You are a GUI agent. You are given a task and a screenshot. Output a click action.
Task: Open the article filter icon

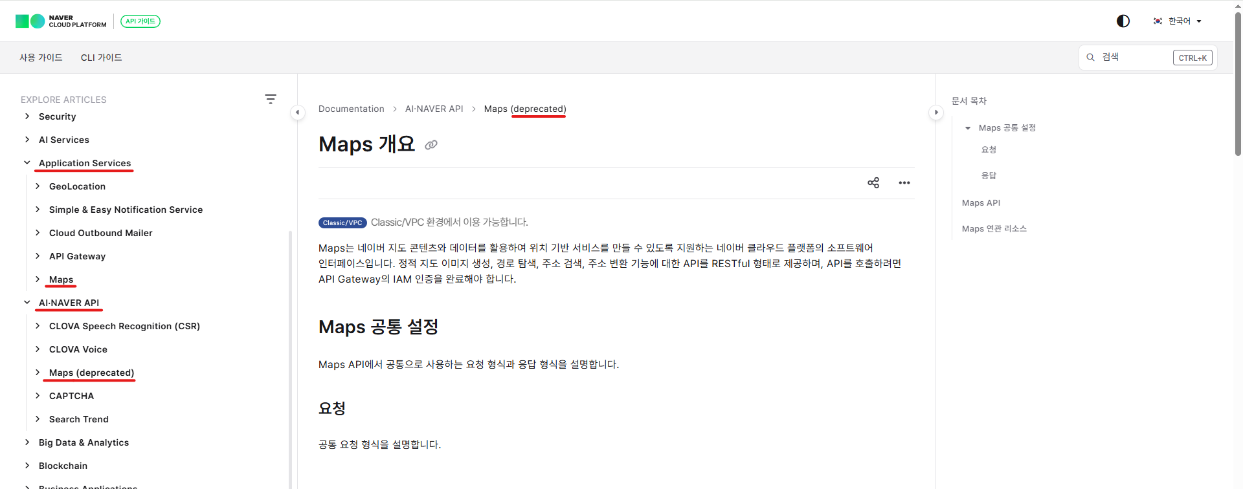coord(271,99)
